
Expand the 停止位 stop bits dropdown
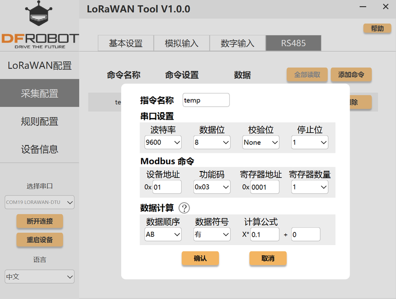coord(309,142)
